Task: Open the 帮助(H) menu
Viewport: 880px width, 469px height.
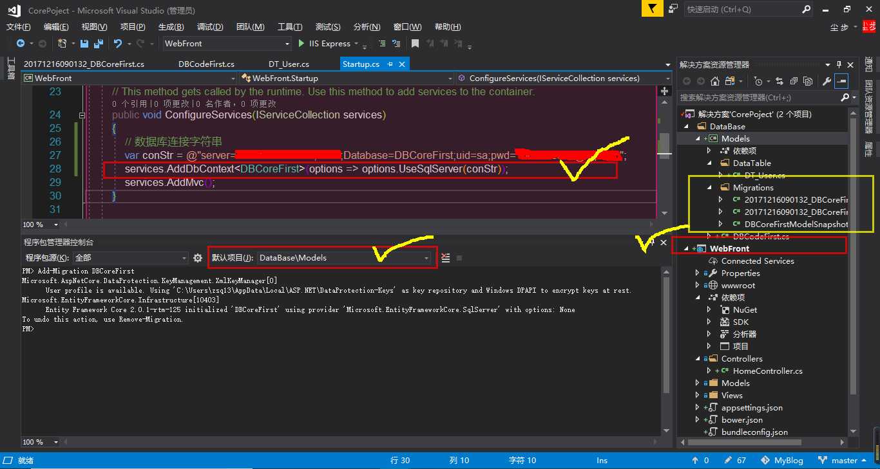Action: pyautogui.click(x=448, y=26)
